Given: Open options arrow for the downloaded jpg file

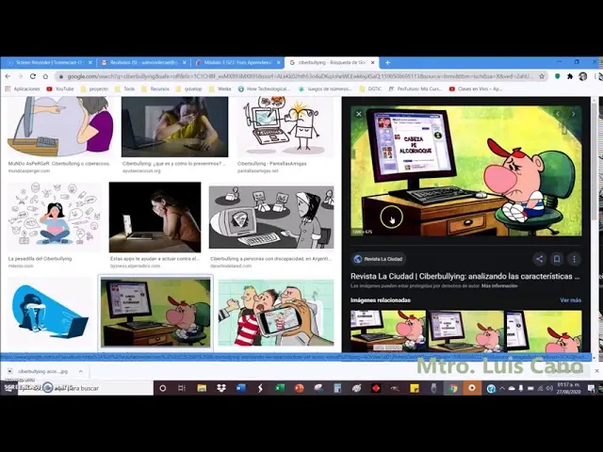Looking at the screenshot, I should tap(81, 371).
